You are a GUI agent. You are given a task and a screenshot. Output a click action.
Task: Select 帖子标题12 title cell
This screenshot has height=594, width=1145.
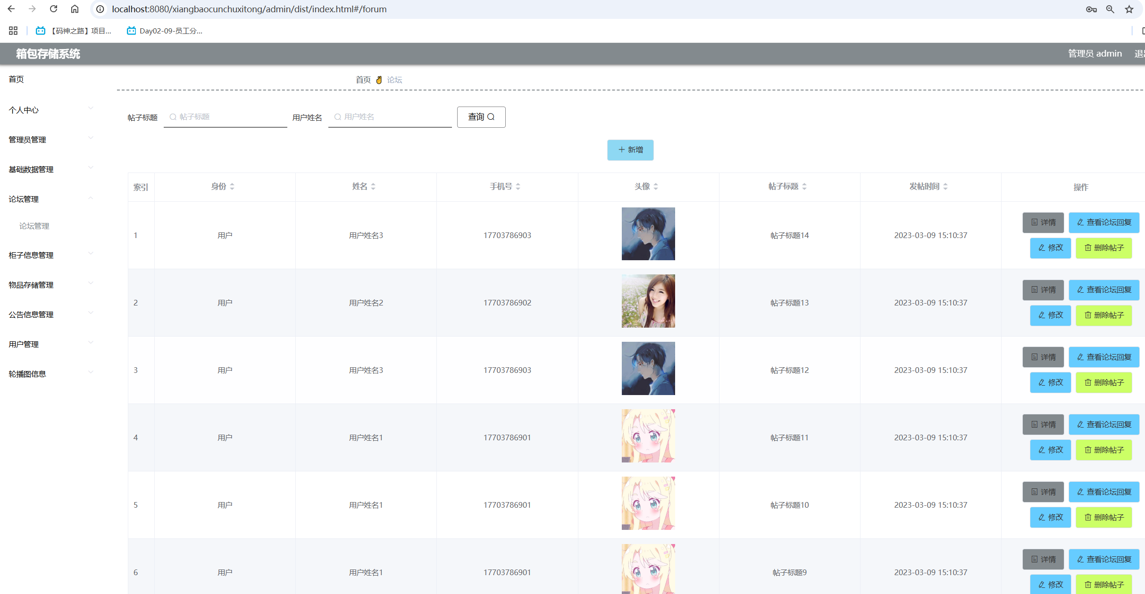(x=789, y=370)
